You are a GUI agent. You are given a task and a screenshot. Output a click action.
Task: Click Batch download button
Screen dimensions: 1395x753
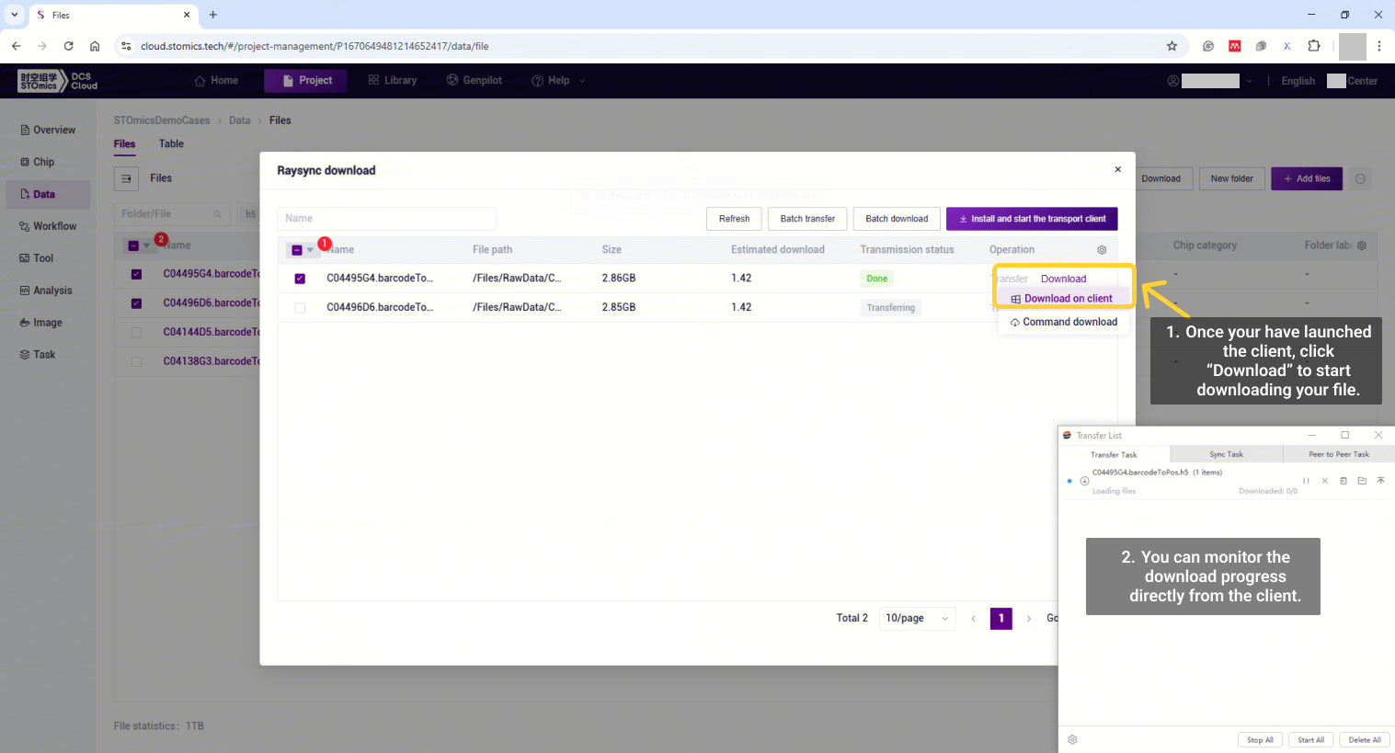pos(897,219)
